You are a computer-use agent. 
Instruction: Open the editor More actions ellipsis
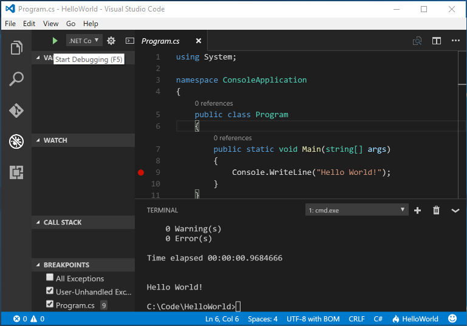455,41
